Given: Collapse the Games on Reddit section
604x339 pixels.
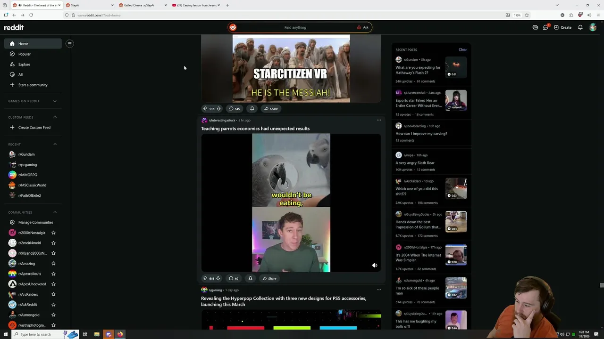Looking at the screenshot, I should [55, 101].
